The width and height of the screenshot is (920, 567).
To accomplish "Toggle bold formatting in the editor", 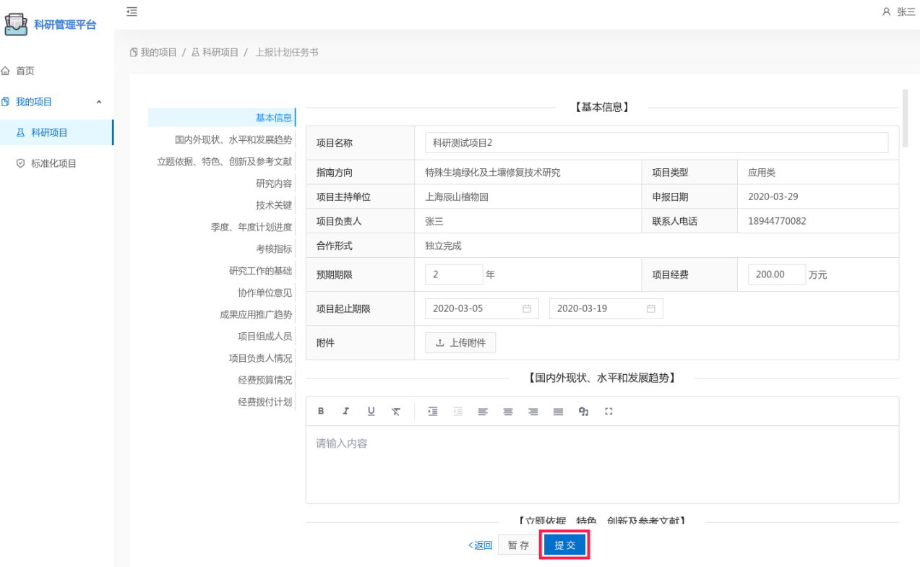I will coord(321,412).
